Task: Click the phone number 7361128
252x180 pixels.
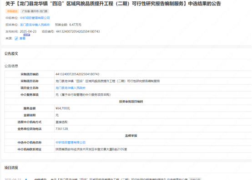Action: [62, 129]
